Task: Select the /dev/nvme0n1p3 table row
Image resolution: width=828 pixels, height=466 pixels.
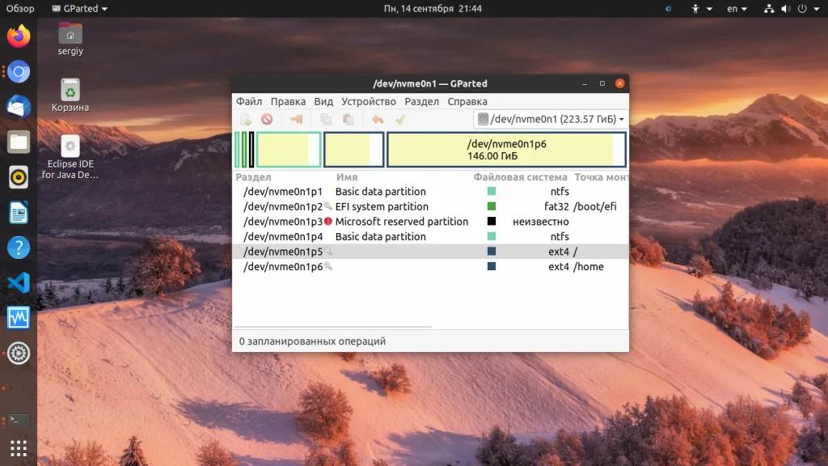Action: [x=430, y=222]
